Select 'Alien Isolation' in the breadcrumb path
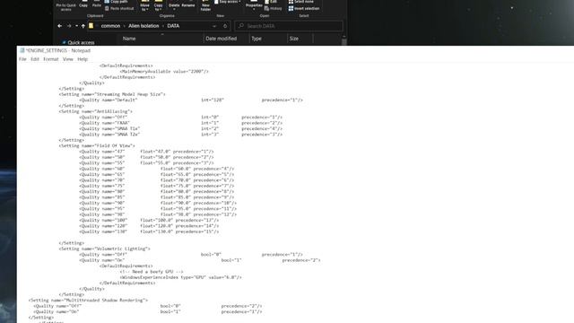 pos(143,26)
